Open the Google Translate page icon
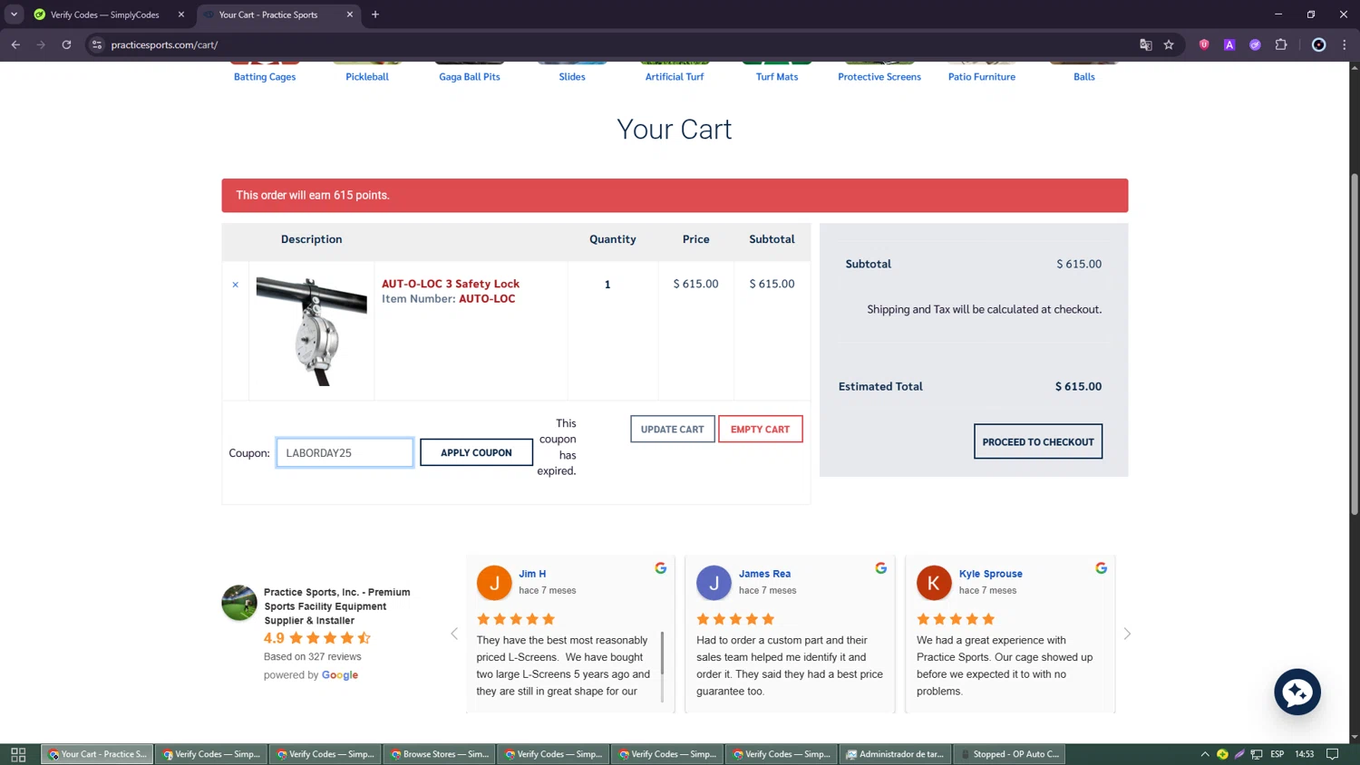The height and width of the screenshot is (765, 1360). pyautogui.click(x=1145, y=44)
